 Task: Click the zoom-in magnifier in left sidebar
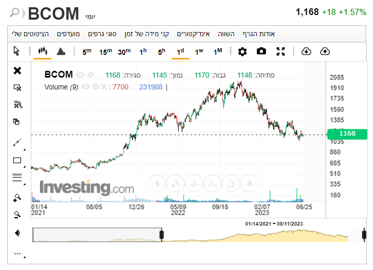[x=17, y=197]
